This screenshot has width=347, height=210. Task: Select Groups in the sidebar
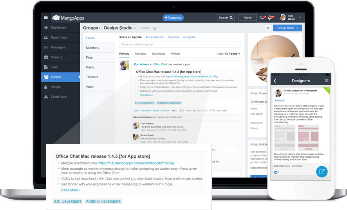60,77
